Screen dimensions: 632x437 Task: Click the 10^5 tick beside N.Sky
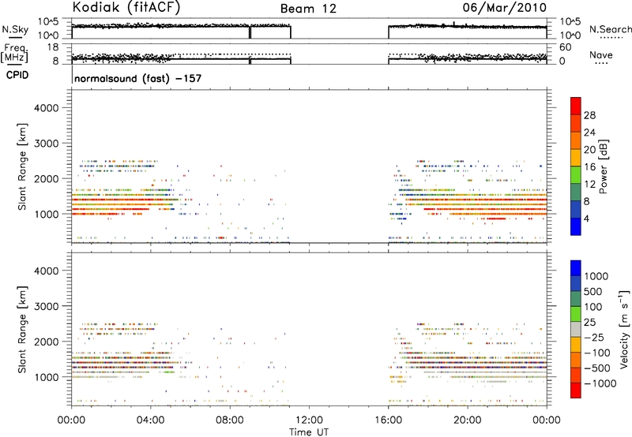tap(48, 22)
